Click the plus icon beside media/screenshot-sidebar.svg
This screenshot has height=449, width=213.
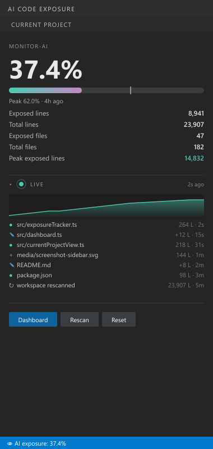[x=11, y=255]
